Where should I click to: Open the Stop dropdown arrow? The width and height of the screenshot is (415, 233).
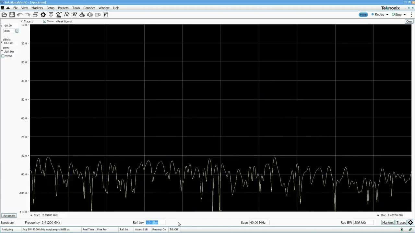(404, 15)
